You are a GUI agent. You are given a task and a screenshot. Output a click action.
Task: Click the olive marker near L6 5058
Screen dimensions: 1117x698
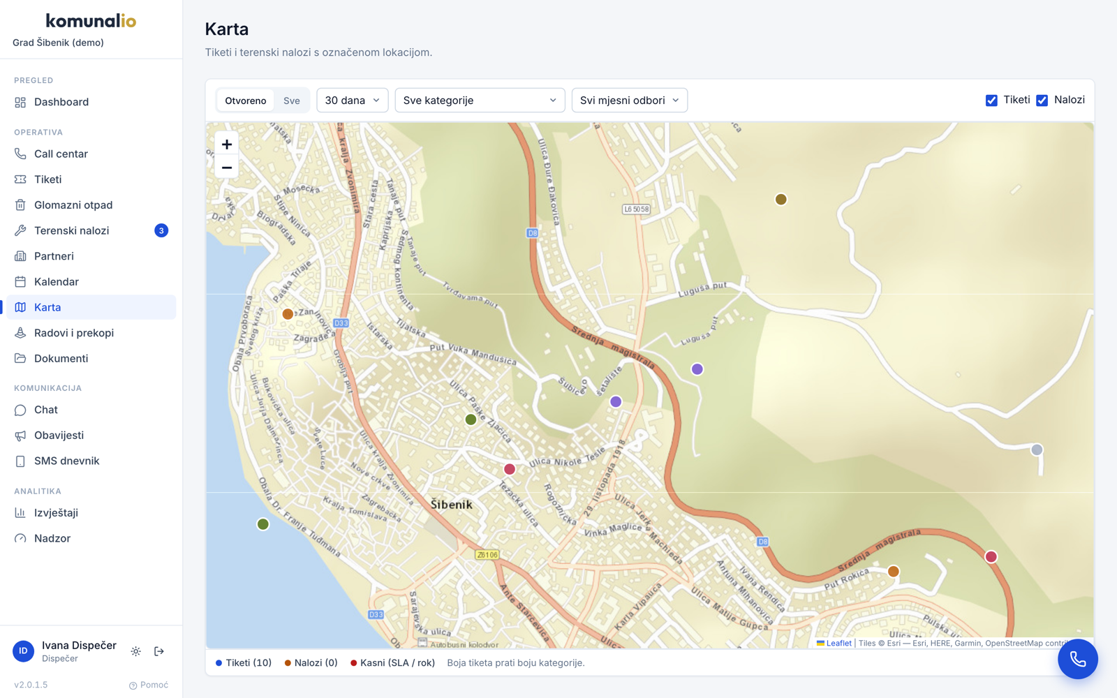click(x=781, y=200)
